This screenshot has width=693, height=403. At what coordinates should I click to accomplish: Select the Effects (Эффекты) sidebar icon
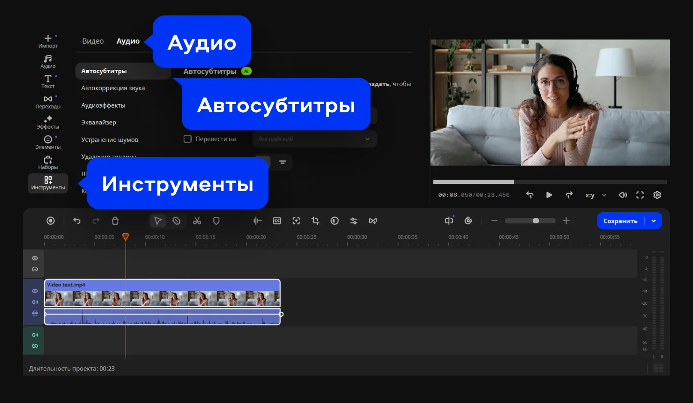pos(48,122)
